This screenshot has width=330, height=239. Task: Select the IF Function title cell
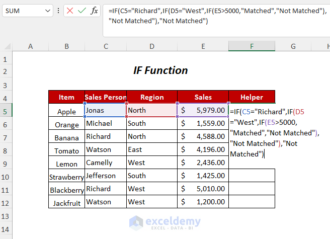point(160,70)
